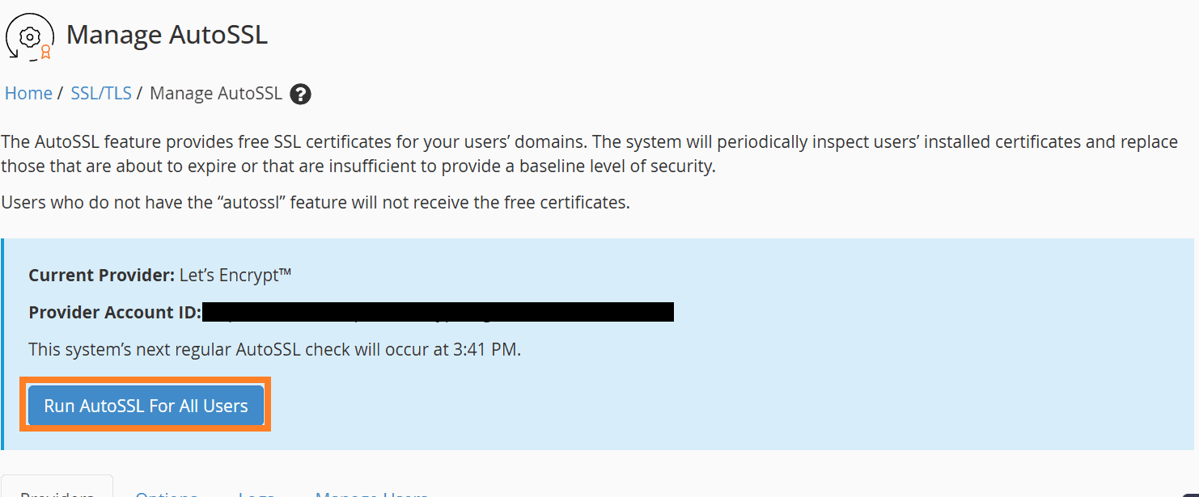Screen dimensions: 1199x497
Task: Click the documentation help icon beside the breadcrumb
Action: pos(299,95)
